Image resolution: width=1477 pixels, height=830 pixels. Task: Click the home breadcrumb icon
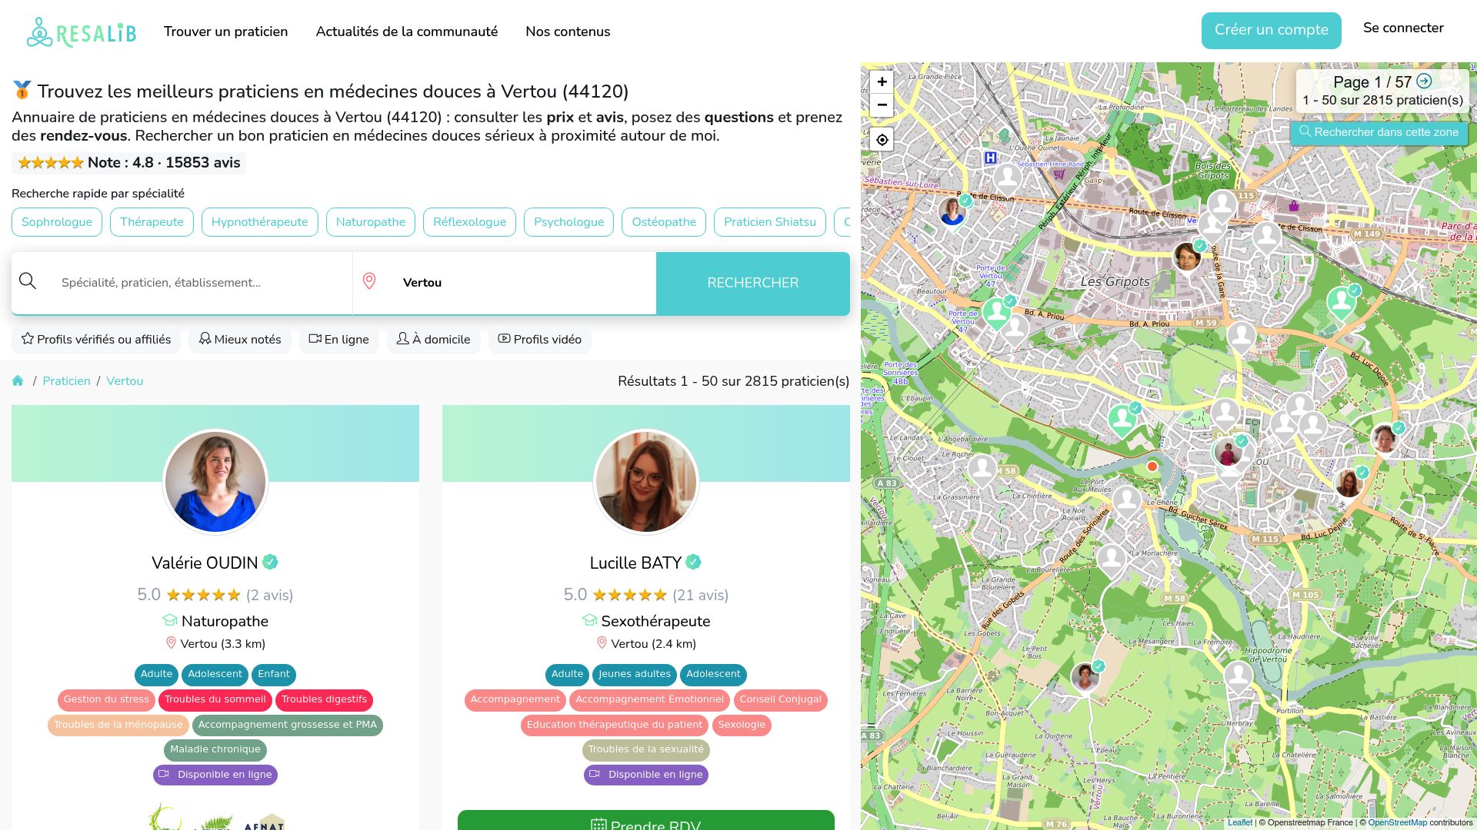coord(18,380)
